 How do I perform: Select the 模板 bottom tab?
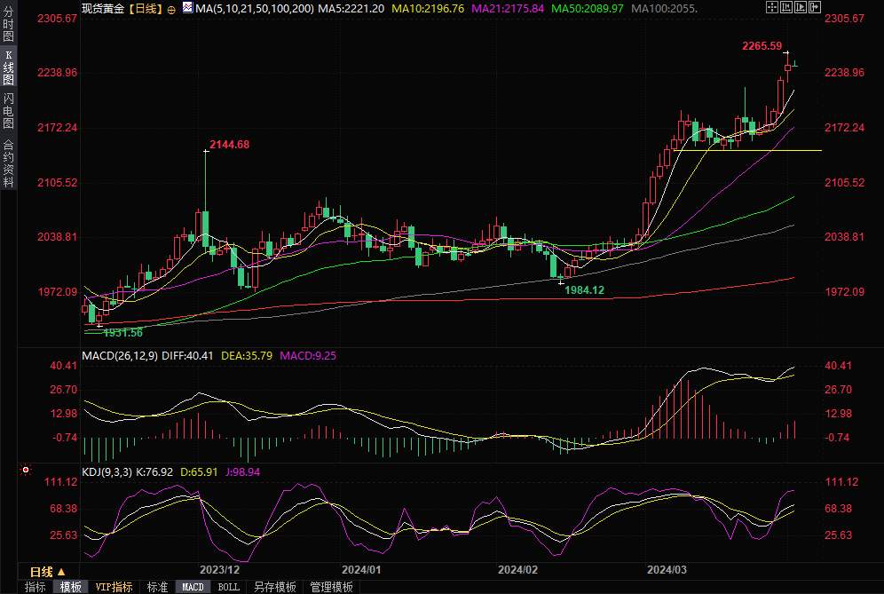pyautogui.click(x=71, y=587)
